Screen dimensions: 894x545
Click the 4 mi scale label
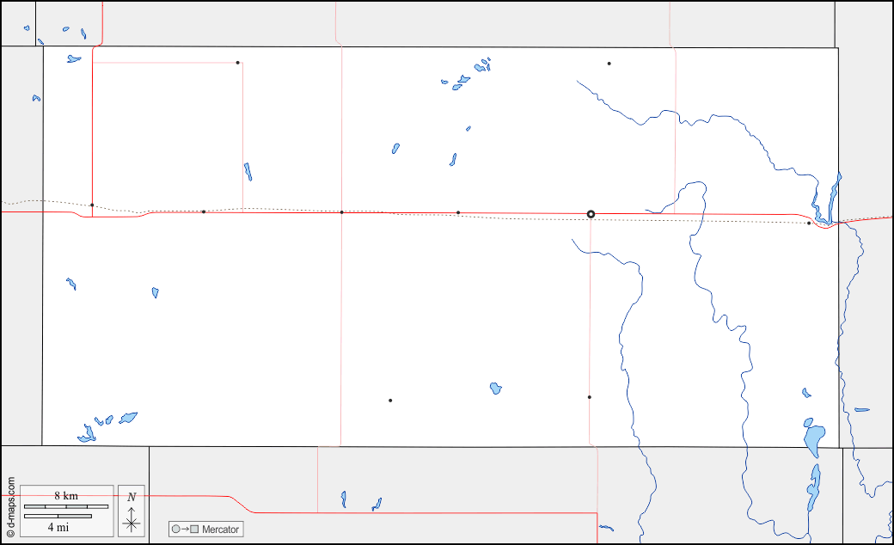pos(58,526)
